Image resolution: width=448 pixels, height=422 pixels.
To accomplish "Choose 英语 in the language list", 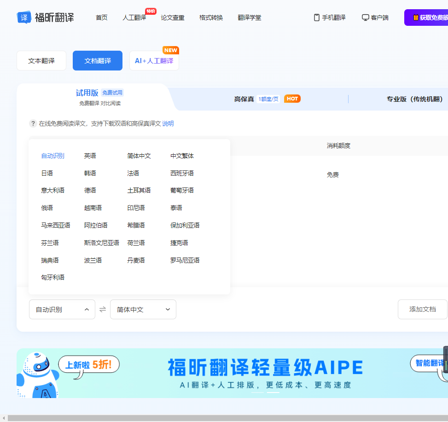I will click(x=90, y=156).
